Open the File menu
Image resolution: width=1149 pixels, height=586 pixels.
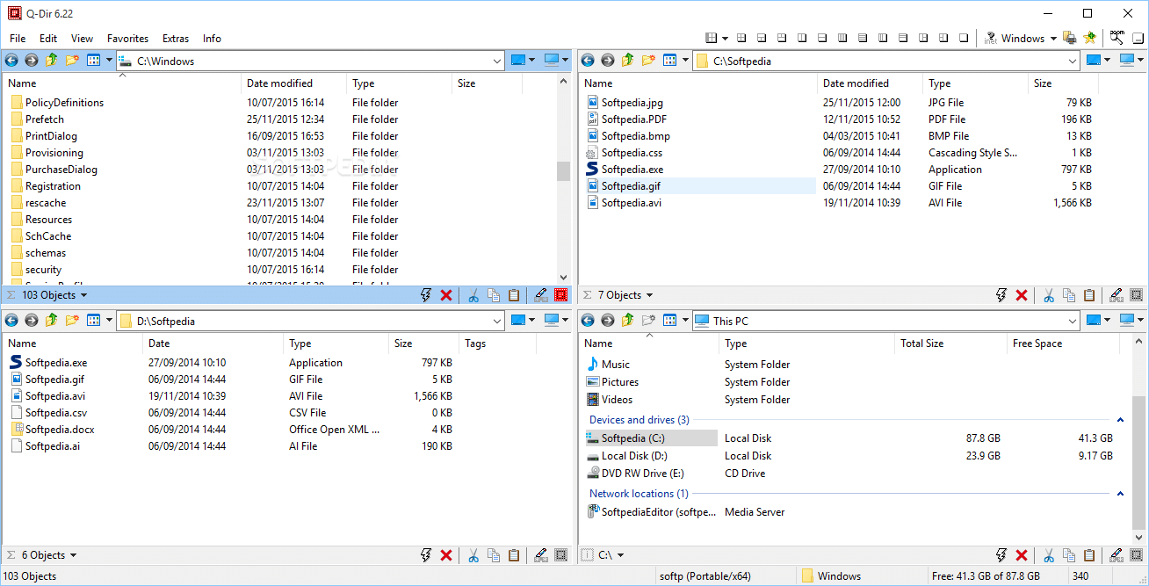pyautogui.click(x=18, y=39)
